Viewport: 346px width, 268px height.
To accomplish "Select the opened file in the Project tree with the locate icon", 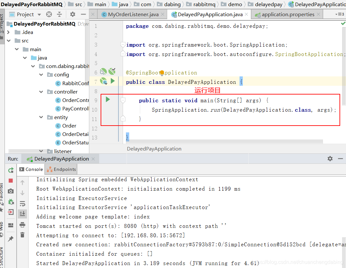I will click(49, 15).
